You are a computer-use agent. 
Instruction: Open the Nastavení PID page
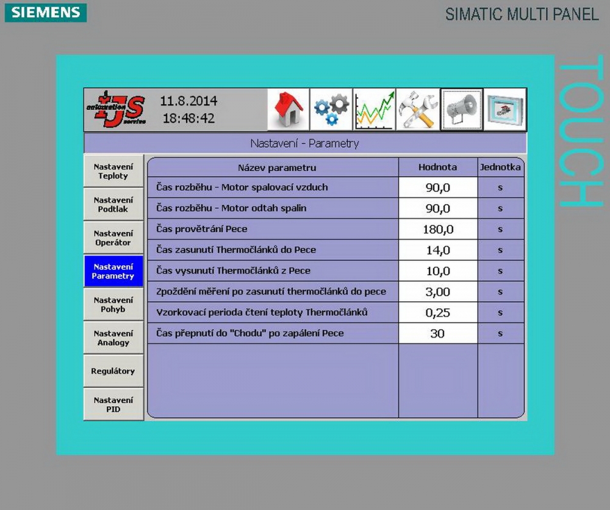(x=113, y=404)
